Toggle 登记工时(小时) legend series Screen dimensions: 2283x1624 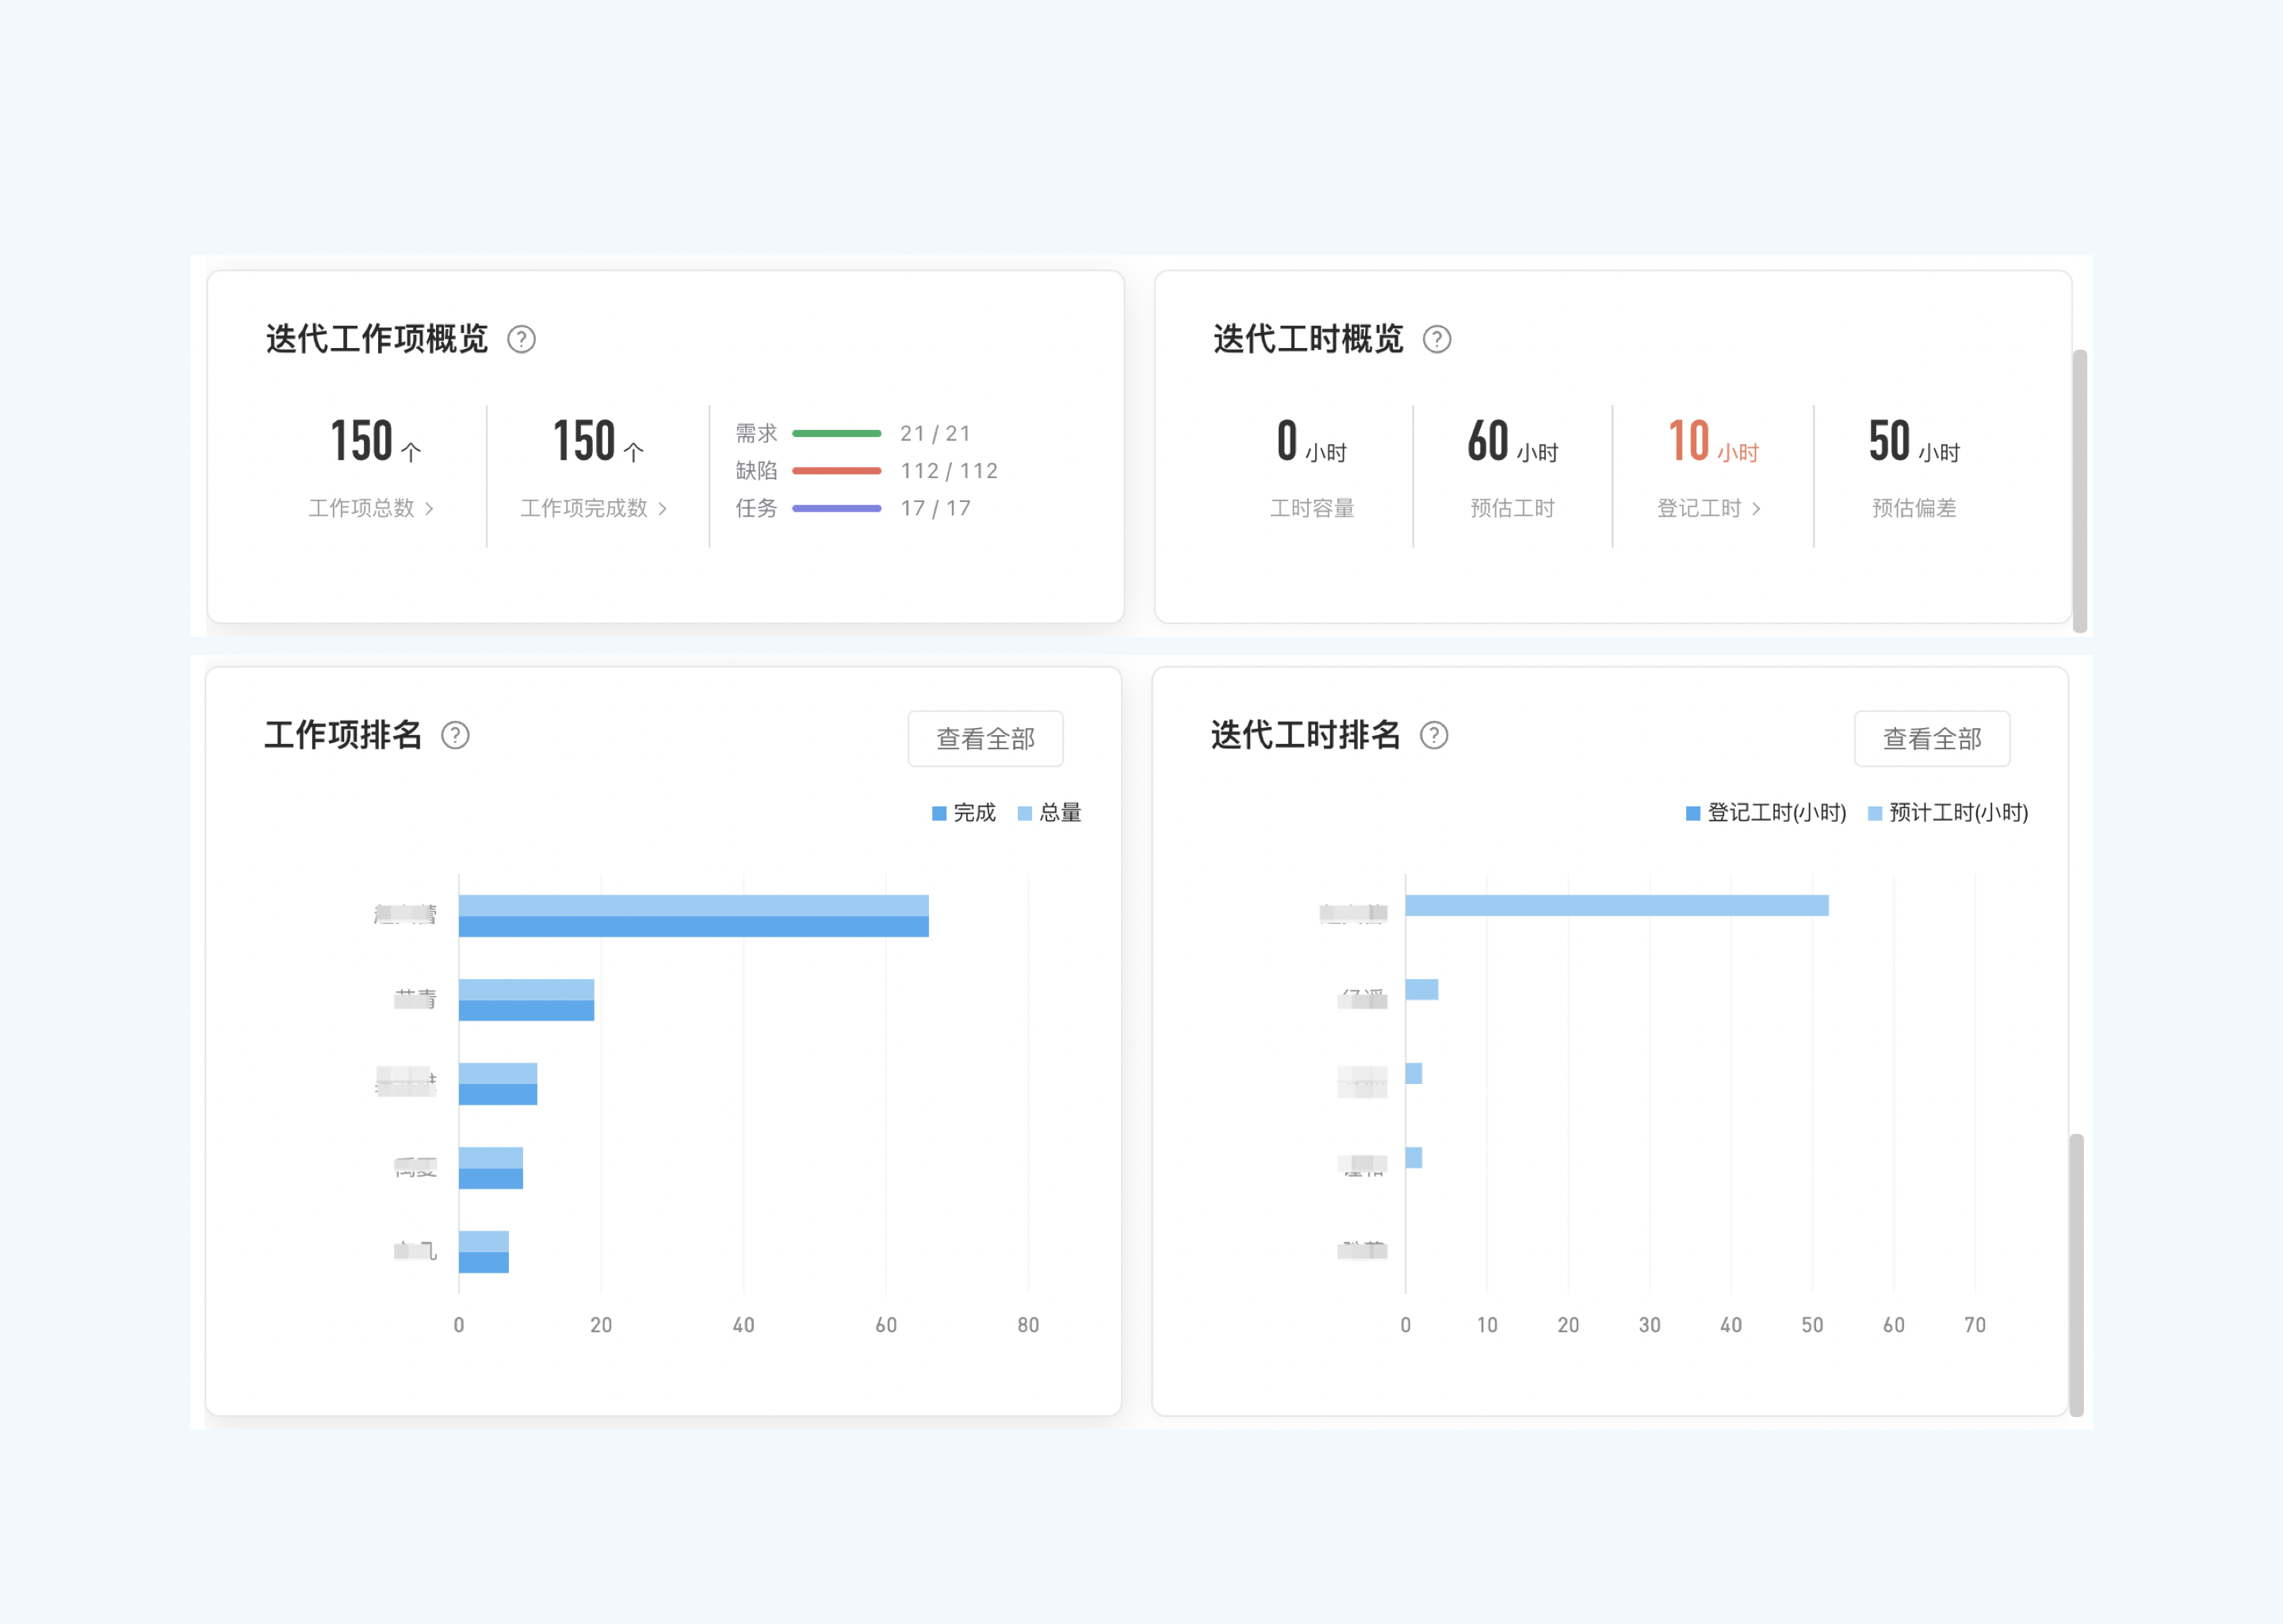pos(1765,813)
